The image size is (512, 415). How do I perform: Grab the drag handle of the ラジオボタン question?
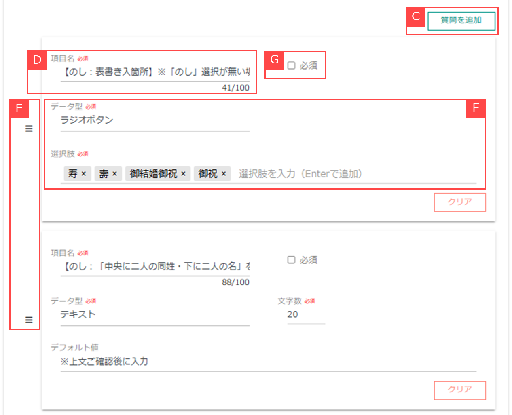click(x=29, y=129)
